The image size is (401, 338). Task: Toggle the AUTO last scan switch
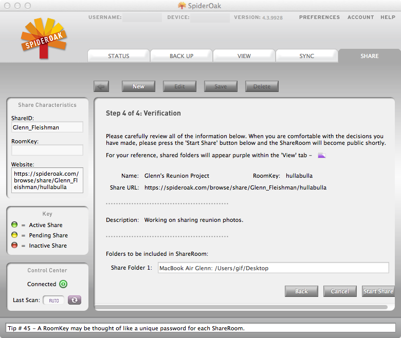tap(53, 300)
